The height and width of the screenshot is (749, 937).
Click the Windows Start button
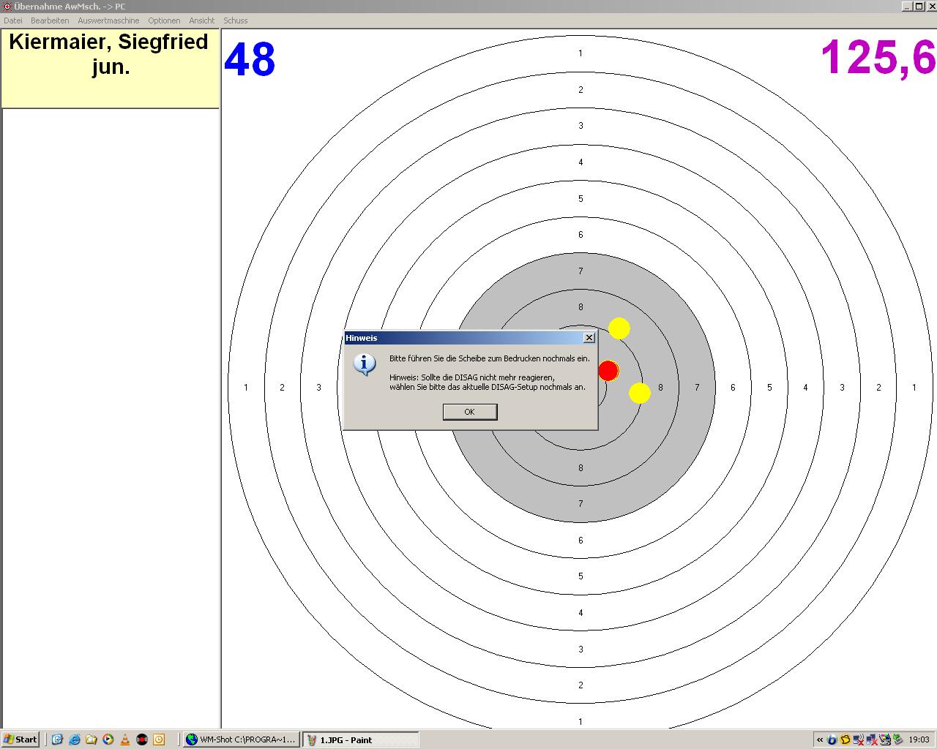click(x=20, y=739)
